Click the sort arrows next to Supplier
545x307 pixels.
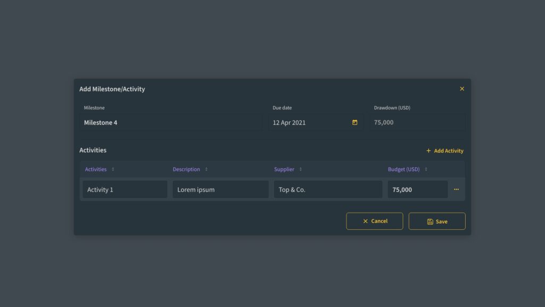pyautogui.click(x=300, y=169)
